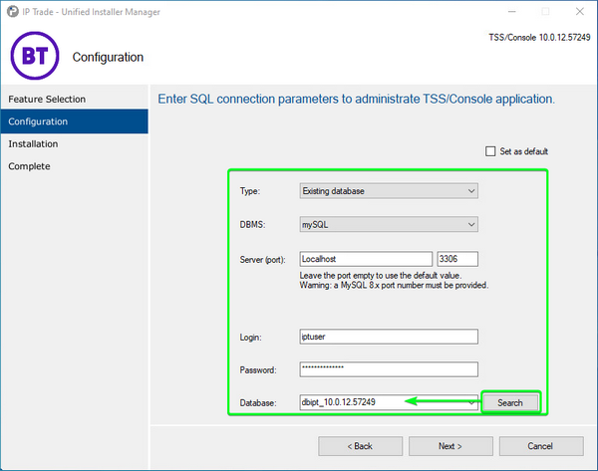Click the port field showing 3306

(457, 259)
